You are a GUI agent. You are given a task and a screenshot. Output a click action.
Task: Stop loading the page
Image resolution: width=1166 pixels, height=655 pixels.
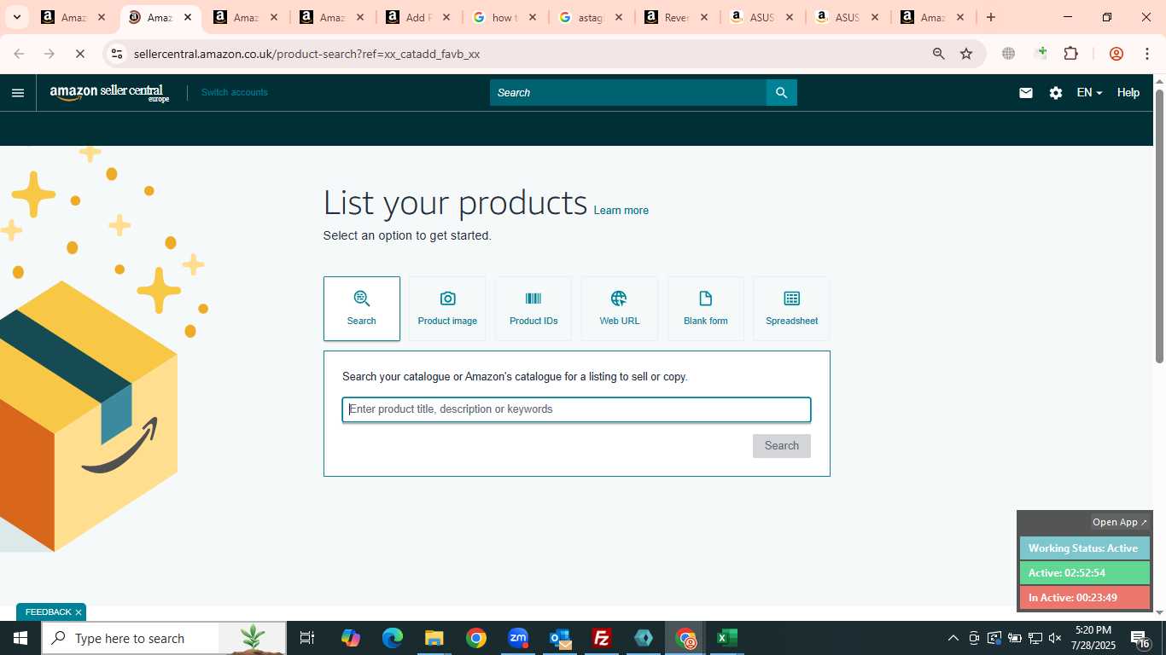79,54
